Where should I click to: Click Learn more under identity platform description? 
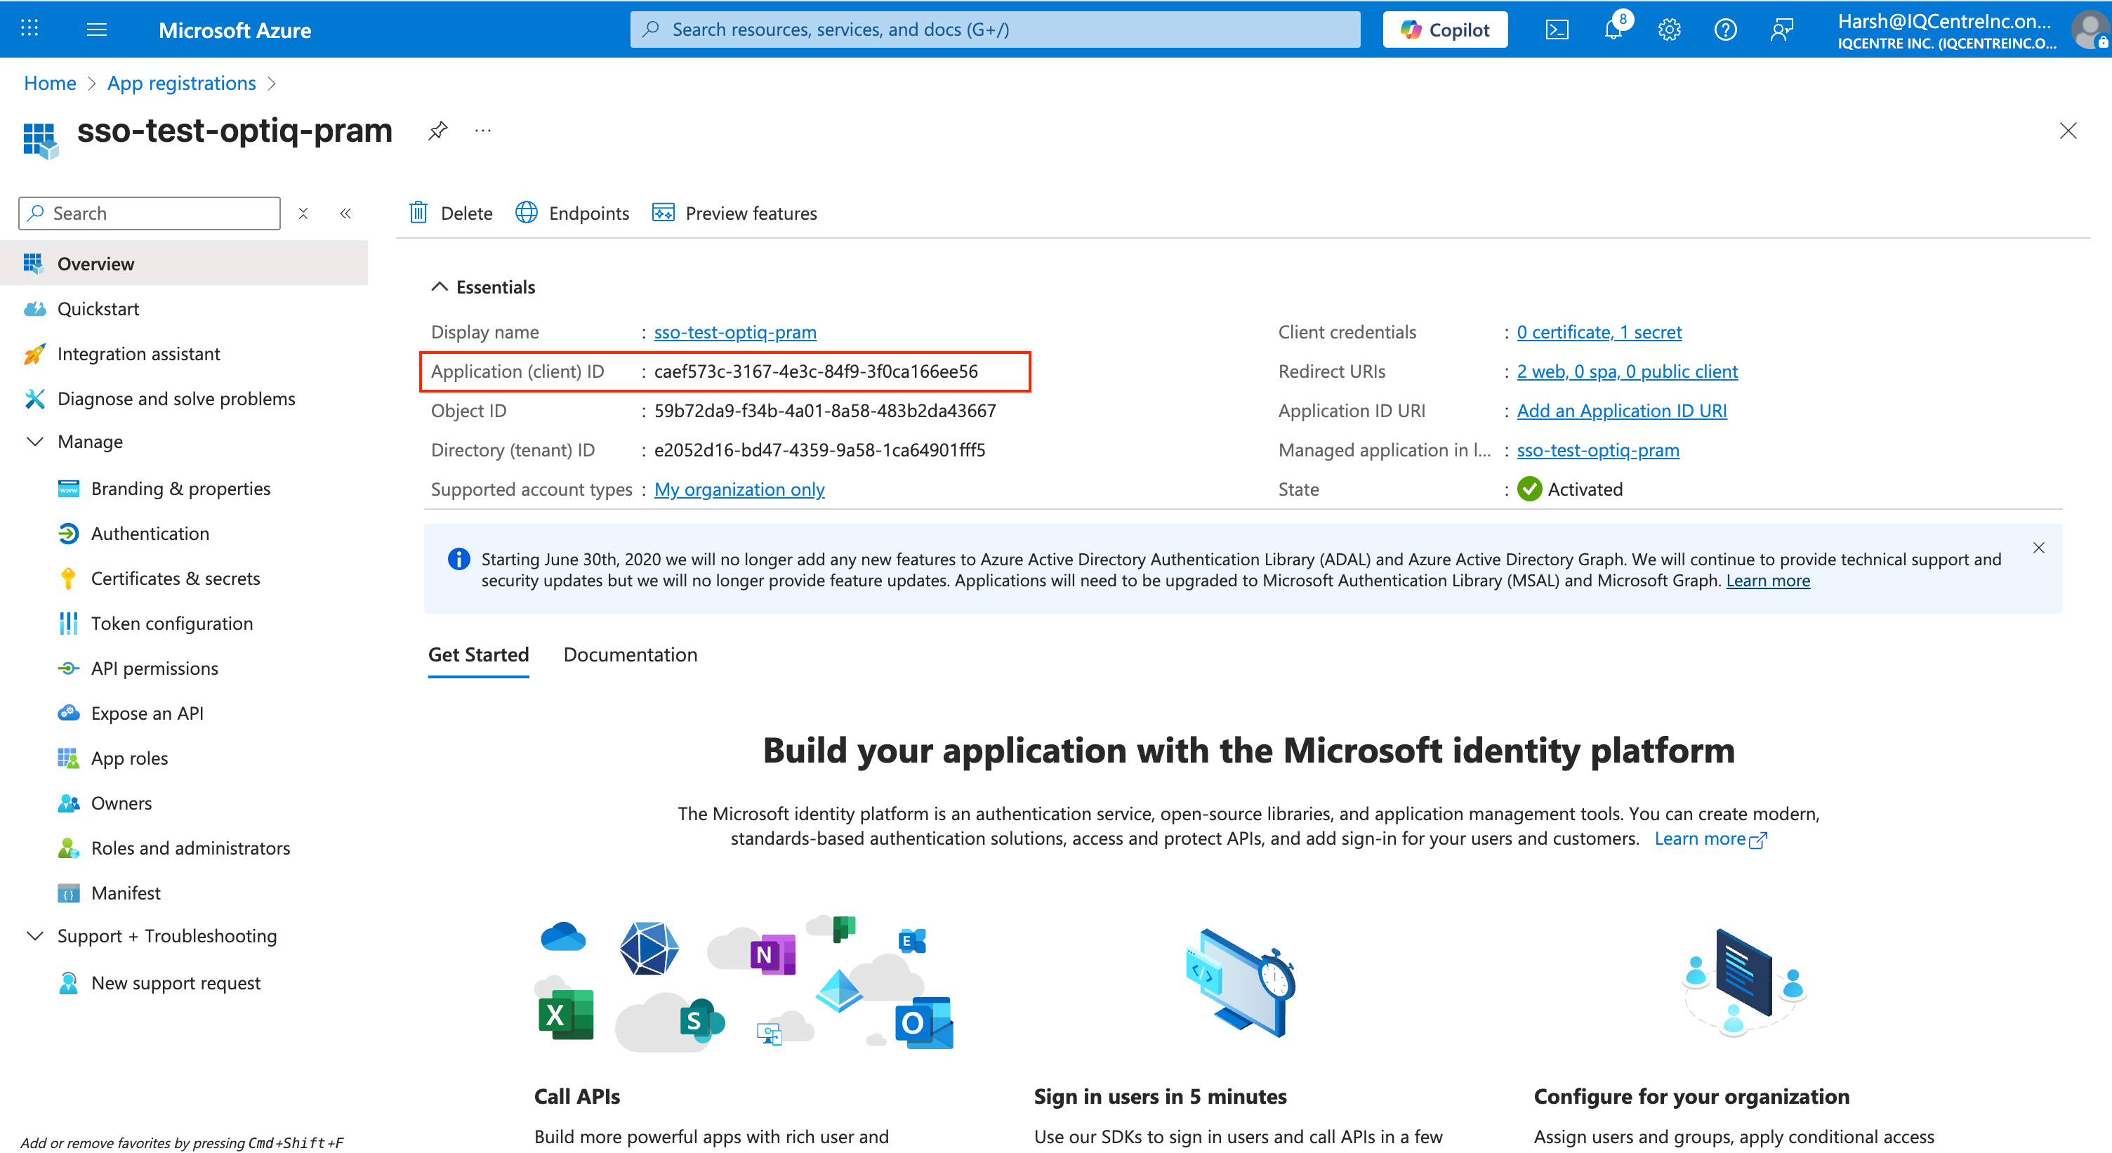pyautogui.click(x=1710, y=839)
